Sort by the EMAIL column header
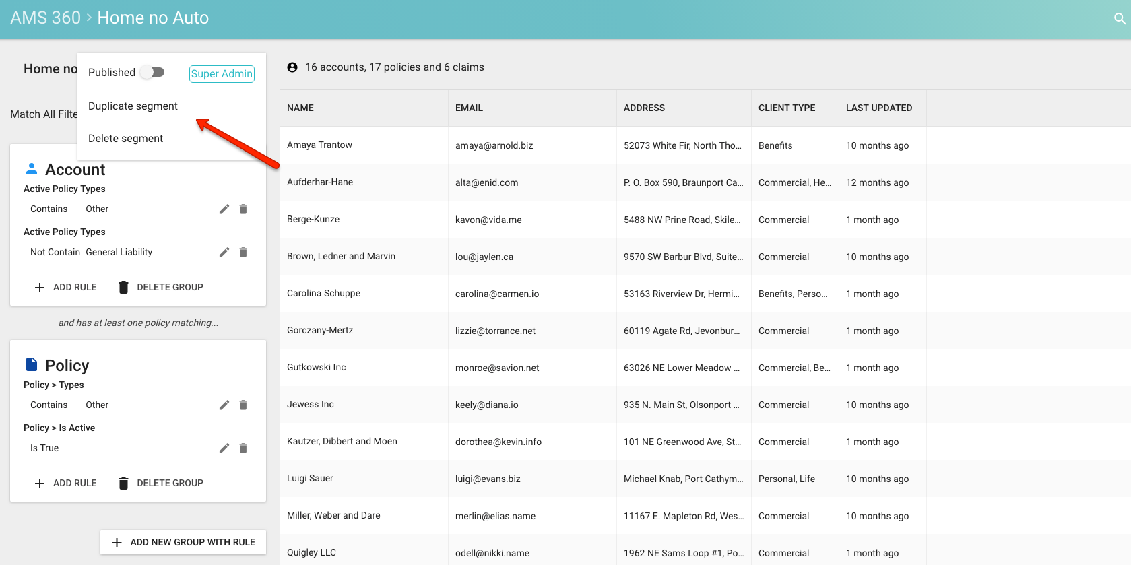 469,108
